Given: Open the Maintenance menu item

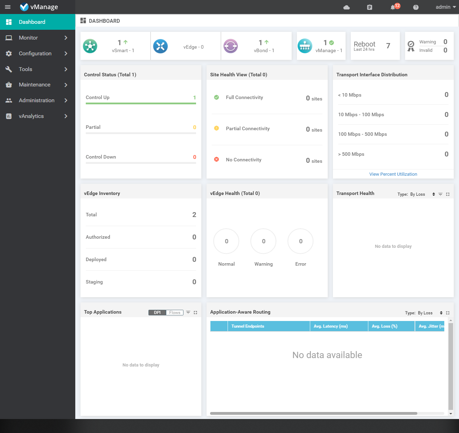Looking at the screenshot, I should (x=37, y=85).
